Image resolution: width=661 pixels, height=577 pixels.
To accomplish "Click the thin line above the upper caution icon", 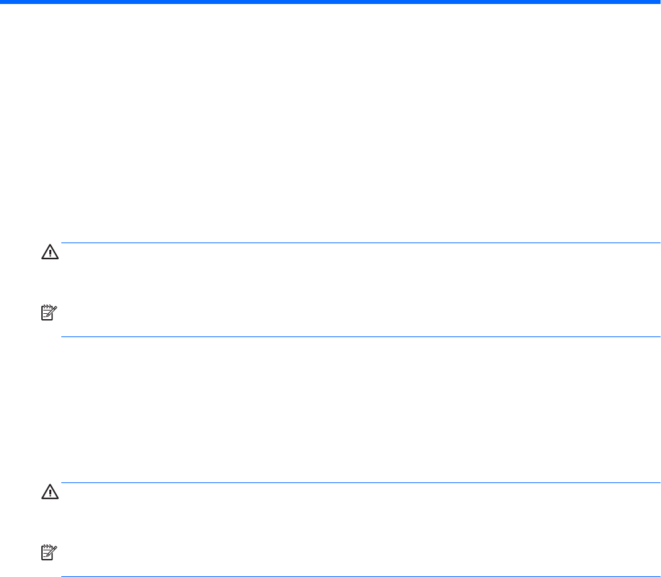I will tap(360, 243).
